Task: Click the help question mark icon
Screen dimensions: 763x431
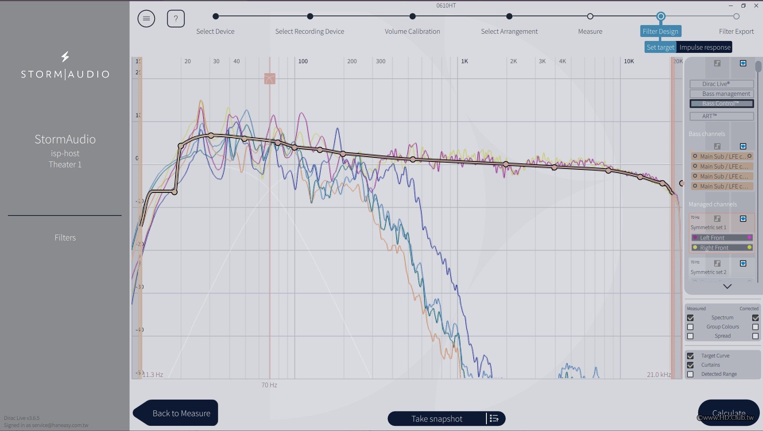Action: click(x=176, y=19)
